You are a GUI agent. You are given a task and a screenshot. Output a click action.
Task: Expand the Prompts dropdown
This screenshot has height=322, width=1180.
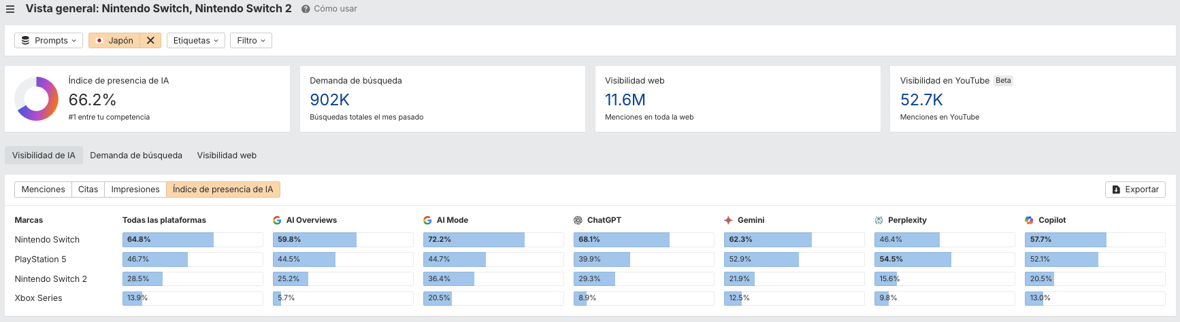click(x=48, y=41)
